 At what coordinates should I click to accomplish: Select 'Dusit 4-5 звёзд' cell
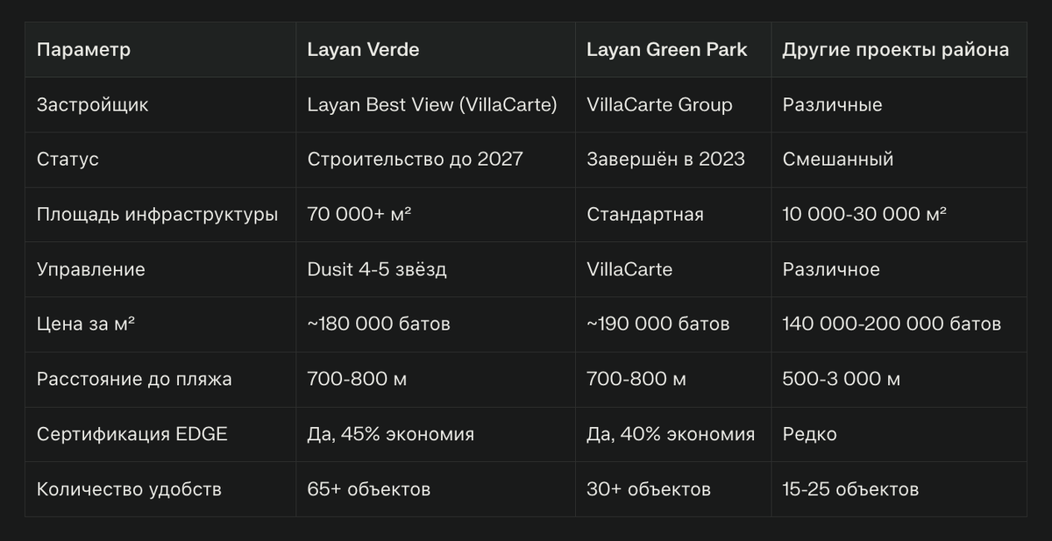point(377,270)
